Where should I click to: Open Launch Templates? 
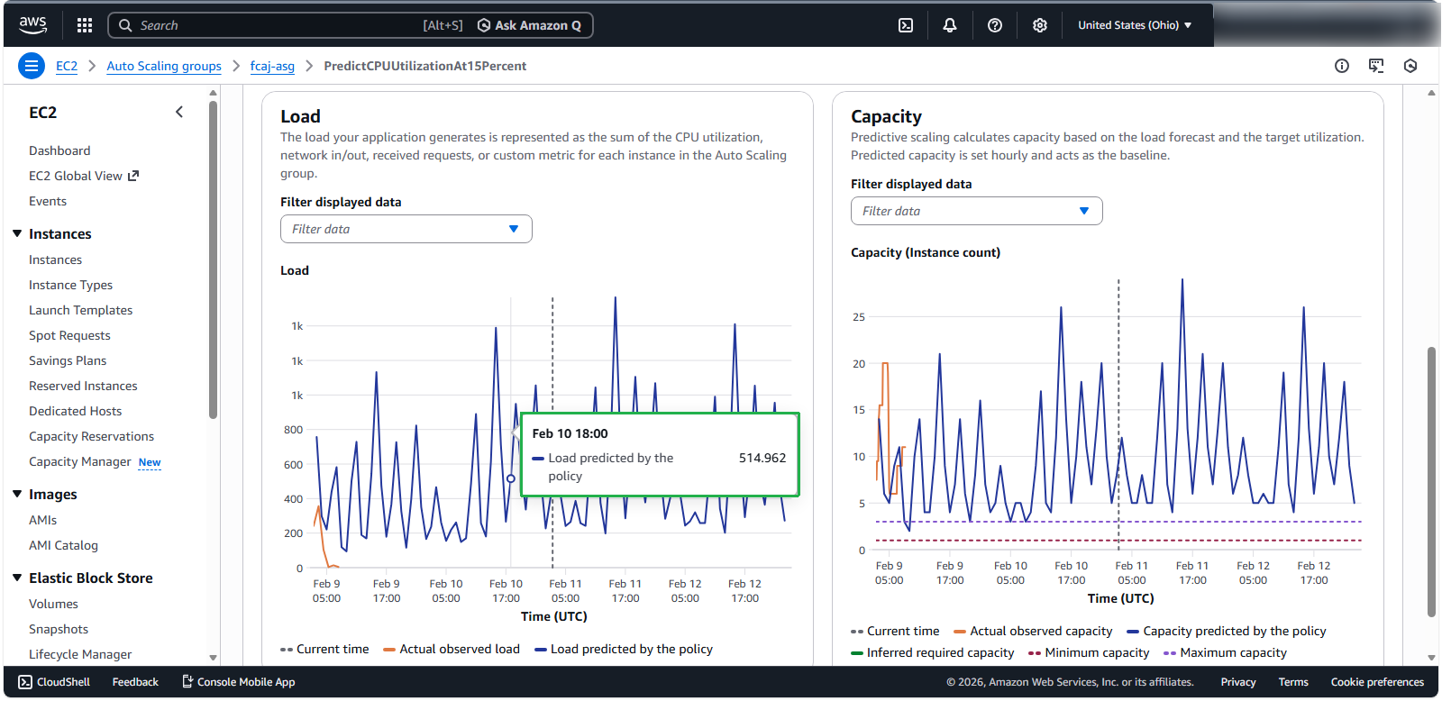(x=80, y=310)
